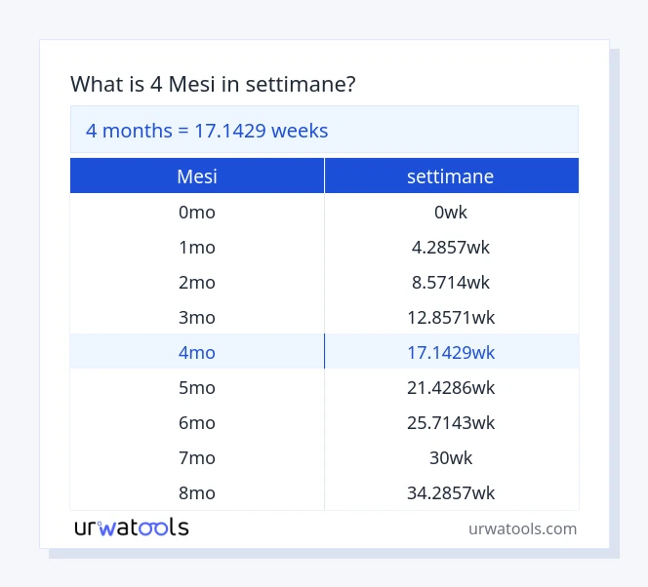Open the urwatools.com link
648x587 pixels.
click(x=522, y=528)
